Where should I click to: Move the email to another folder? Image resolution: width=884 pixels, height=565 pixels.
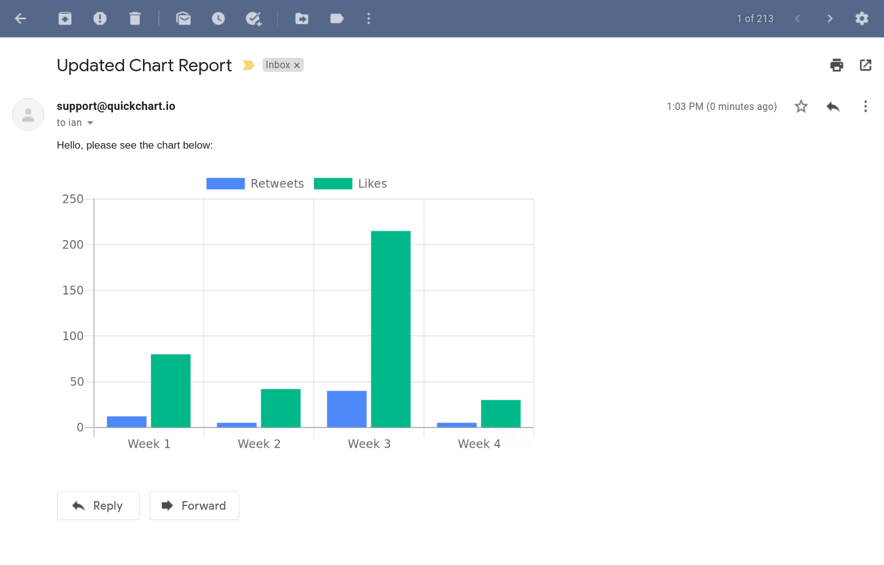302,18
